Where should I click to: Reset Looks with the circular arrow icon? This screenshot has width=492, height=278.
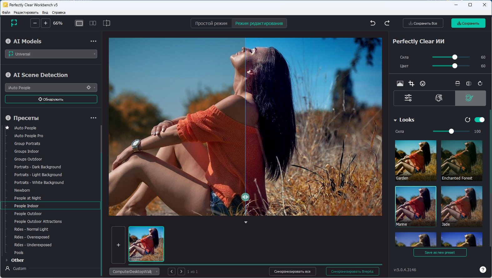(468, 120)
